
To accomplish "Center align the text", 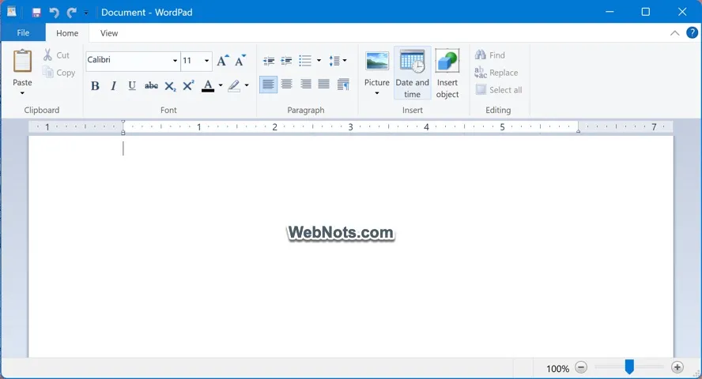I will click(287, 84).
